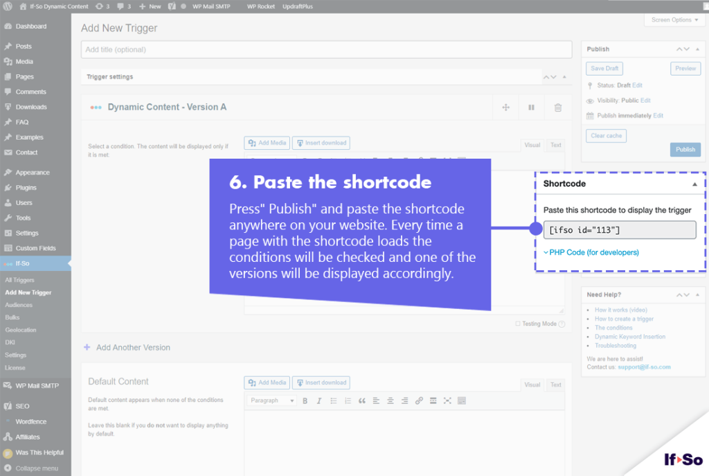Open WP Mail SMTP in the admin bar
Image resolution: width=709 pixels, height=476 pixels.
[211, 6]
